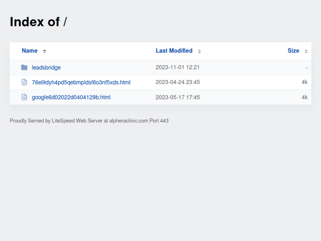
Task: Sort the listing by the Last Modified header
Action: click(x=174, y=51)
